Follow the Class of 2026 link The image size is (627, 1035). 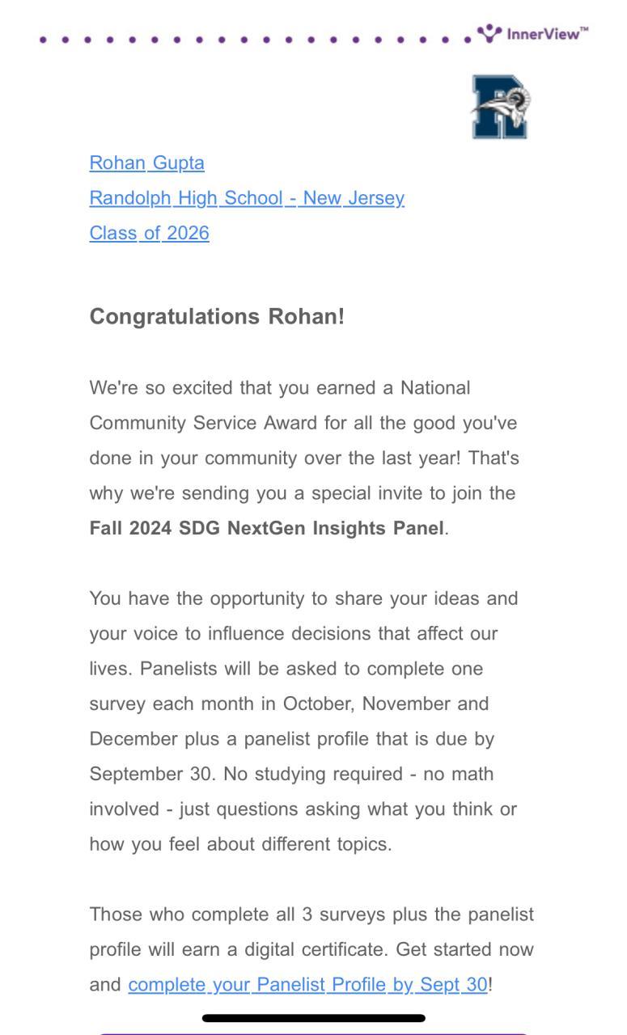tap(149, 233)
